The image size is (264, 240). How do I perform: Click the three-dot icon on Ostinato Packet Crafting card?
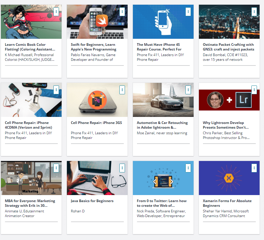click(x=254, y=12)
